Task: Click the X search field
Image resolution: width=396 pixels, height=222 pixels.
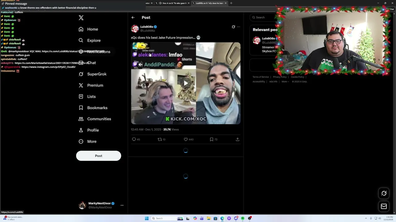Action: (263, 18)
